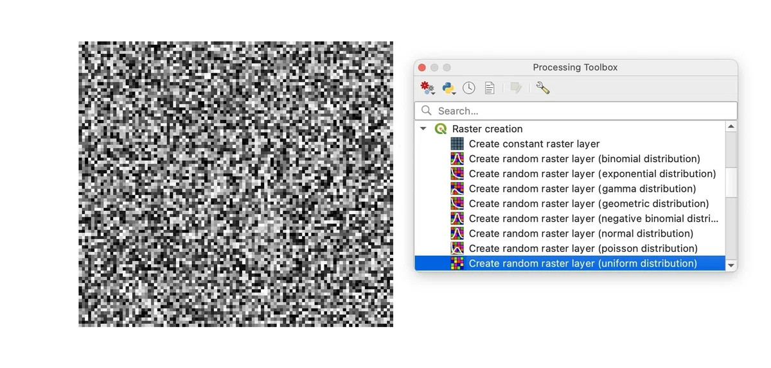Click the normal distribution algorithm icon

coord(457,233)
